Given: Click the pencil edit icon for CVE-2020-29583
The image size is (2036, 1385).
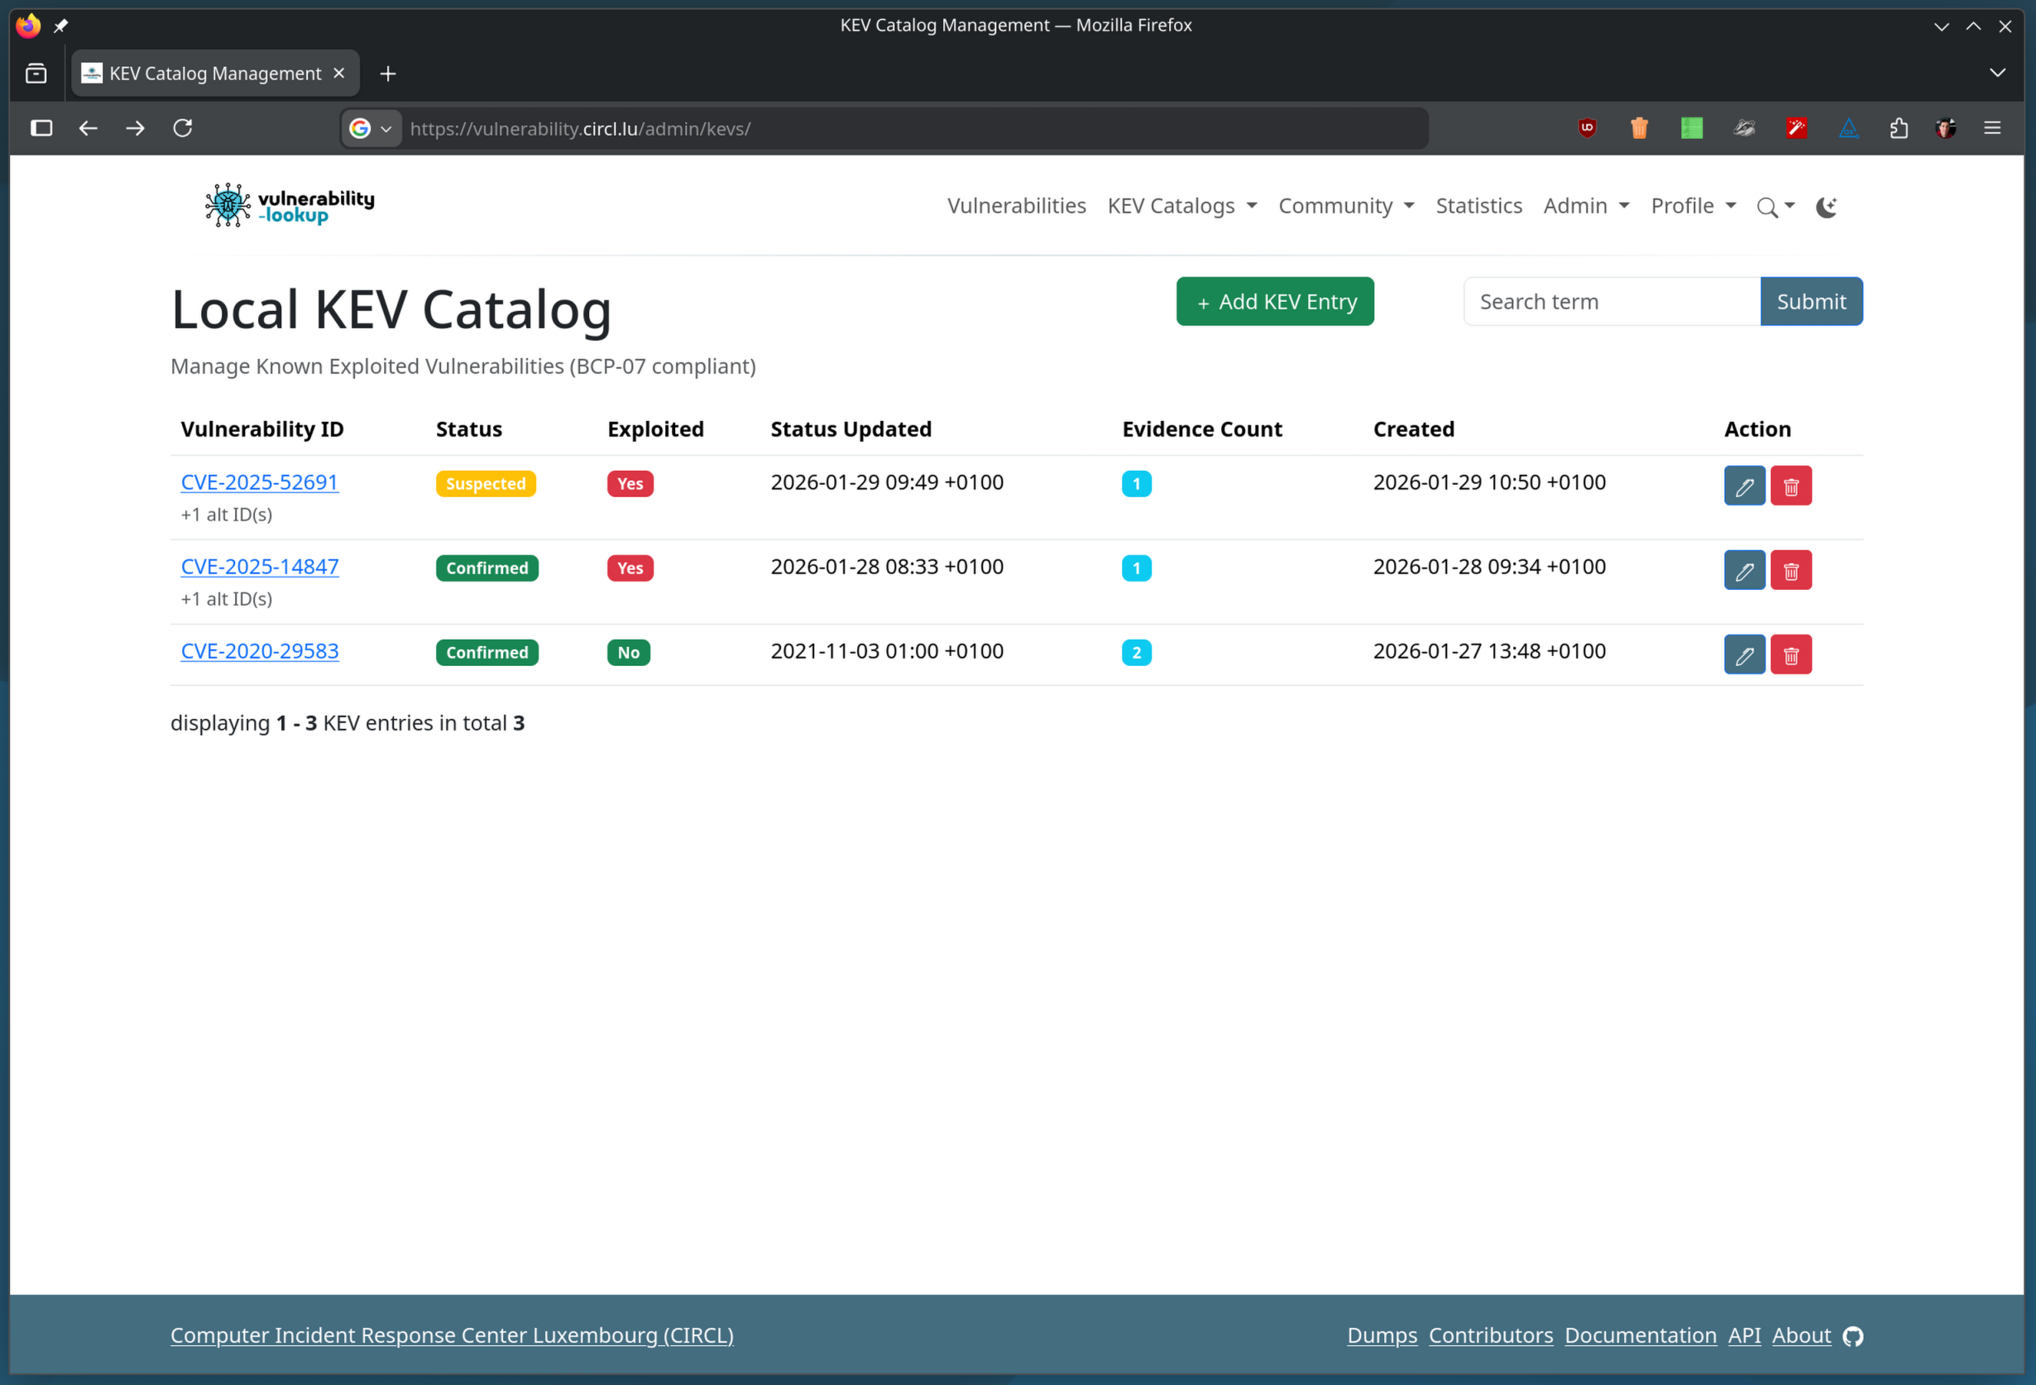Looking at the screenshot, I should [1743, 654].
